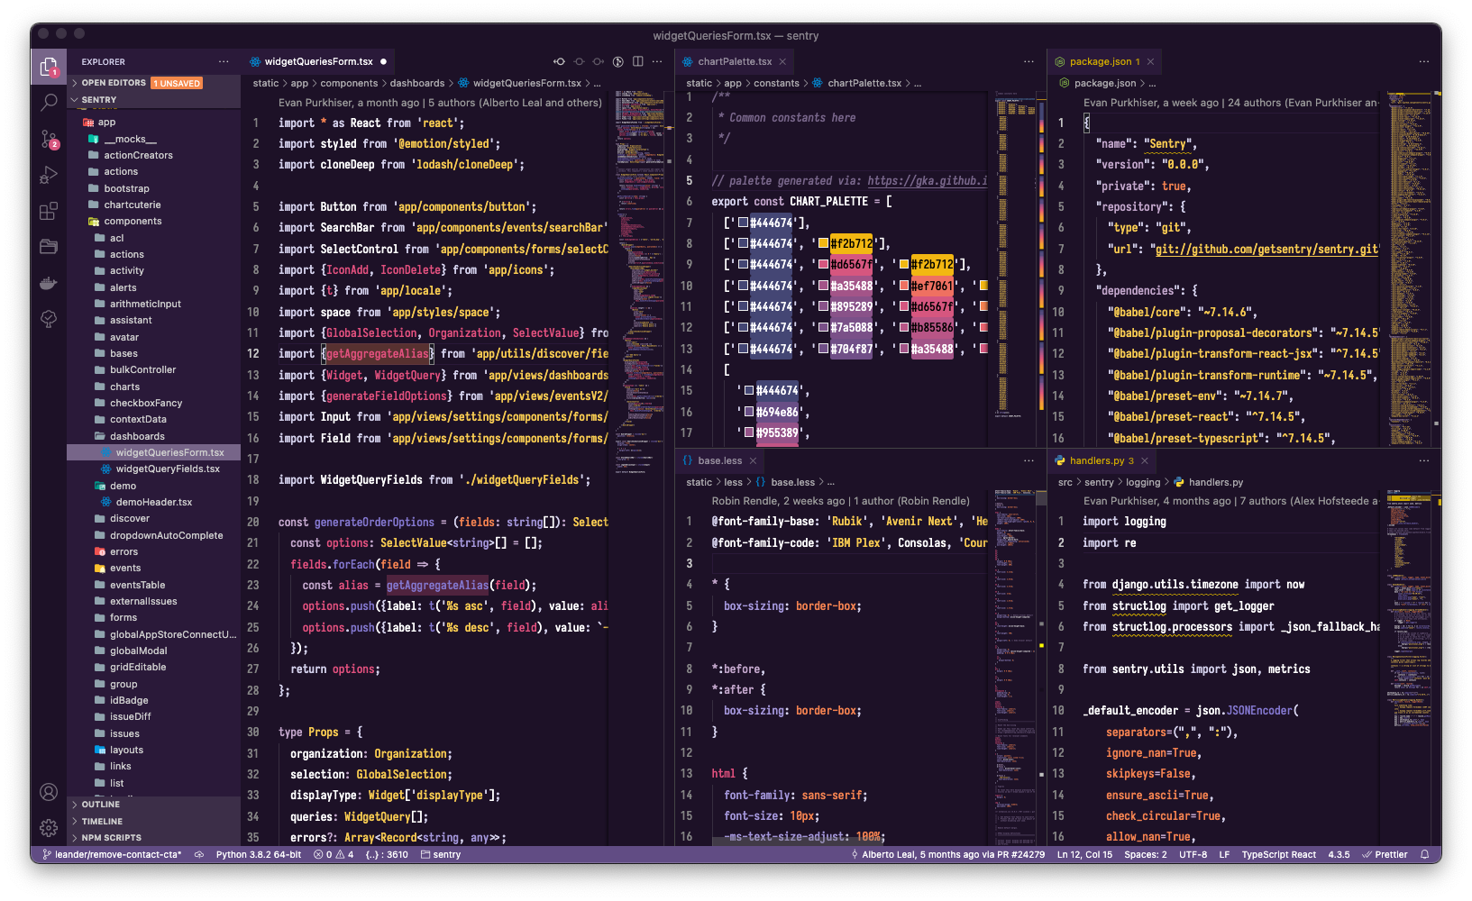This screenshot has width=1472, height=901.
Task: Open the Source Control view
Action: coord(49,139)
